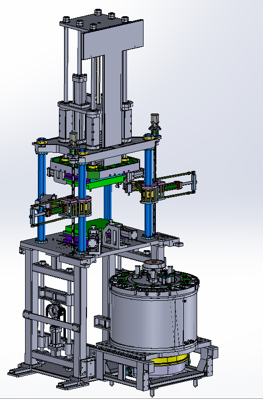The image size is (263, 399).
Task: Pick the small motor on upper-right column
Action: pos(154,122)
